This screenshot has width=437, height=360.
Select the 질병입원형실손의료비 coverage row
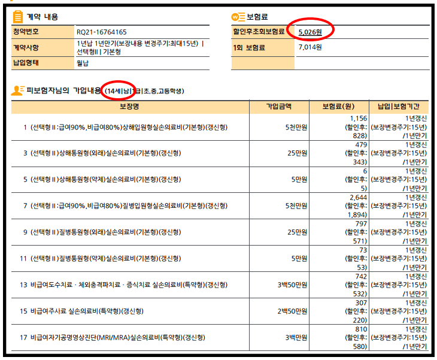(129, 205)
